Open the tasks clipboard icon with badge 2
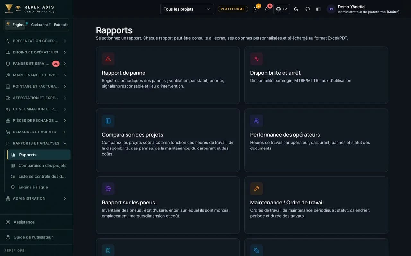Image resolution: width=411 pixels, height=256 pixels. [256, 9]
